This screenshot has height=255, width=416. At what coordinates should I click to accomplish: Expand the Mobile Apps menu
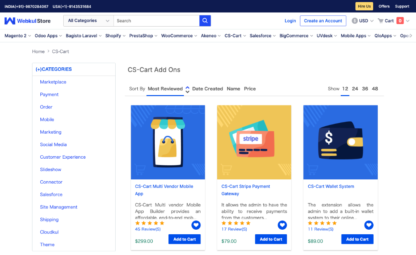click(356, 36)
